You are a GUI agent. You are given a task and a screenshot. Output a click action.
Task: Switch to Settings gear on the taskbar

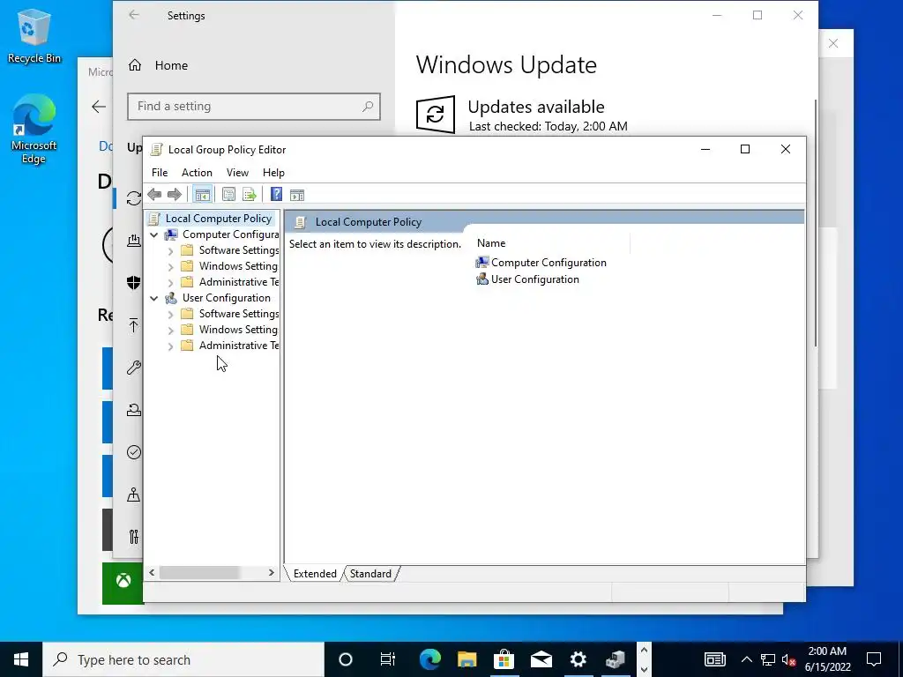(578, 659)
